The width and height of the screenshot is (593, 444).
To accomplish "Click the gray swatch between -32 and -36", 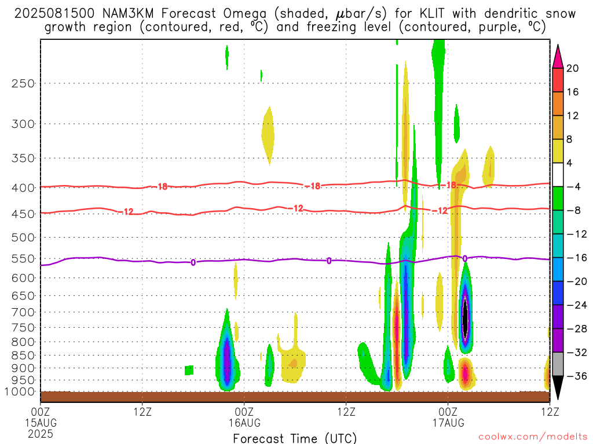I will (558, 364).
